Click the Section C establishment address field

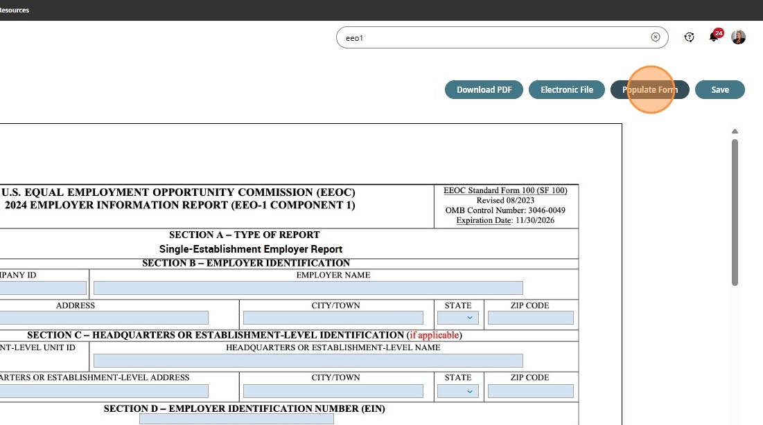pyautogui.click(x=104, y=391)
